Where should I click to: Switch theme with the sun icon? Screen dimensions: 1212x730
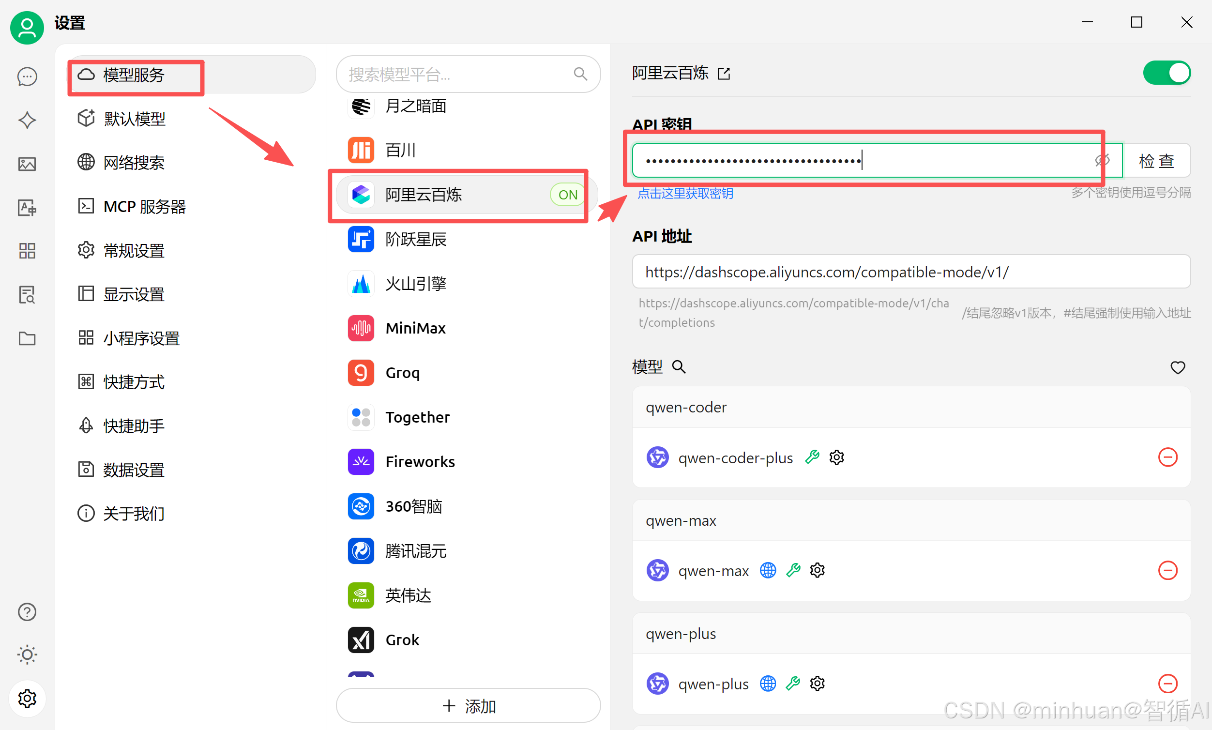coord(27,654)
